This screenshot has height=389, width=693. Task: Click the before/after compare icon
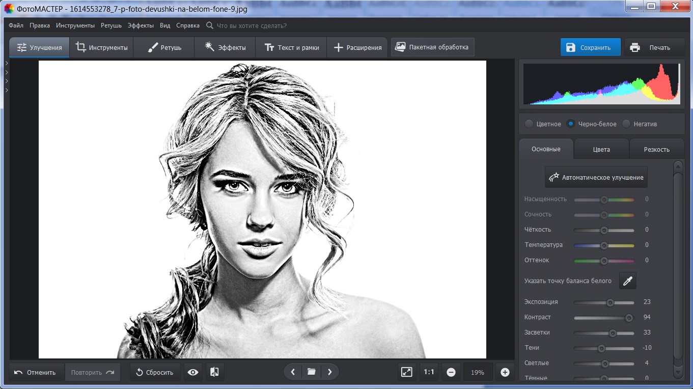(x=214, y=372)
